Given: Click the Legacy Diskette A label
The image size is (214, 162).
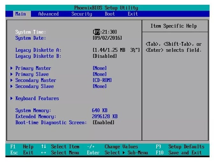Looking at the screenshot, I should tap(38, 50).
